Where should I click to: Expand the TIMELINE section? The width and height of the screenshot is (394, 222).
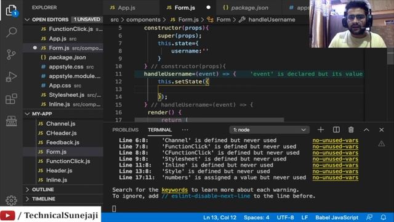[x=63, y=199]
